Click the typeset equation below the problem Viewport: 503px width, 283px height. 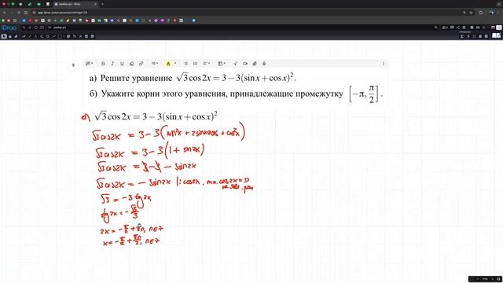click(156, 116)
